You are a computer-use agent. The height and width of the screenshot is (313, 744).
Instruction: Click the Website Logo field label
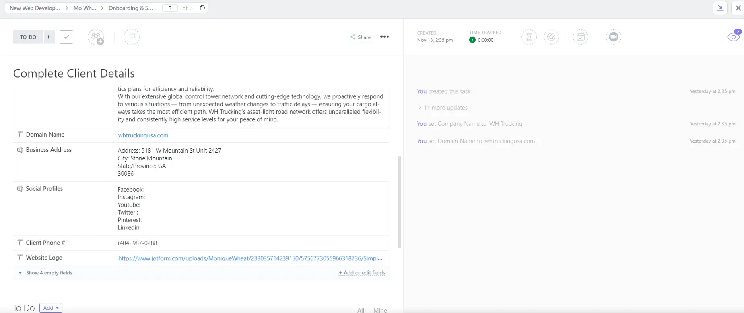44,258
